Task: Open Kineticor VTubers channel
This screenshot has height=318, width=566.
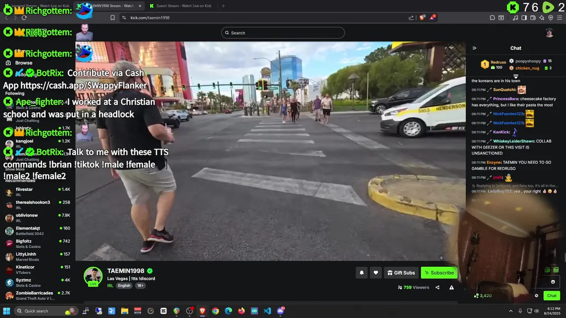Action: tap(38, 269)
